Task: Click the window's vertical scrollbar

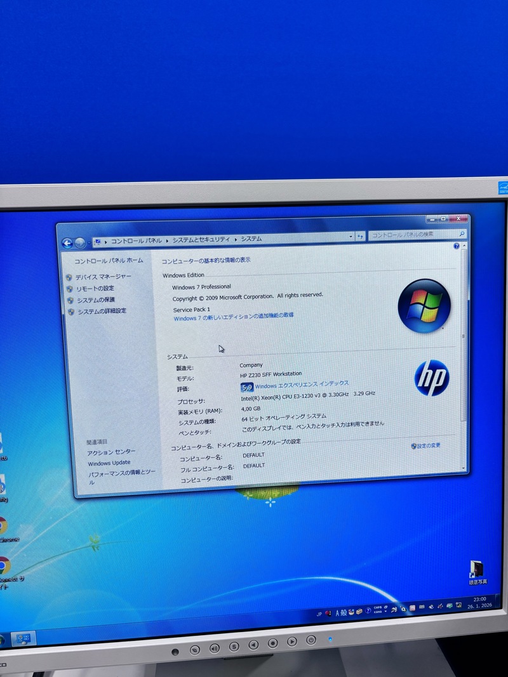Action: (x=465, y=336)
